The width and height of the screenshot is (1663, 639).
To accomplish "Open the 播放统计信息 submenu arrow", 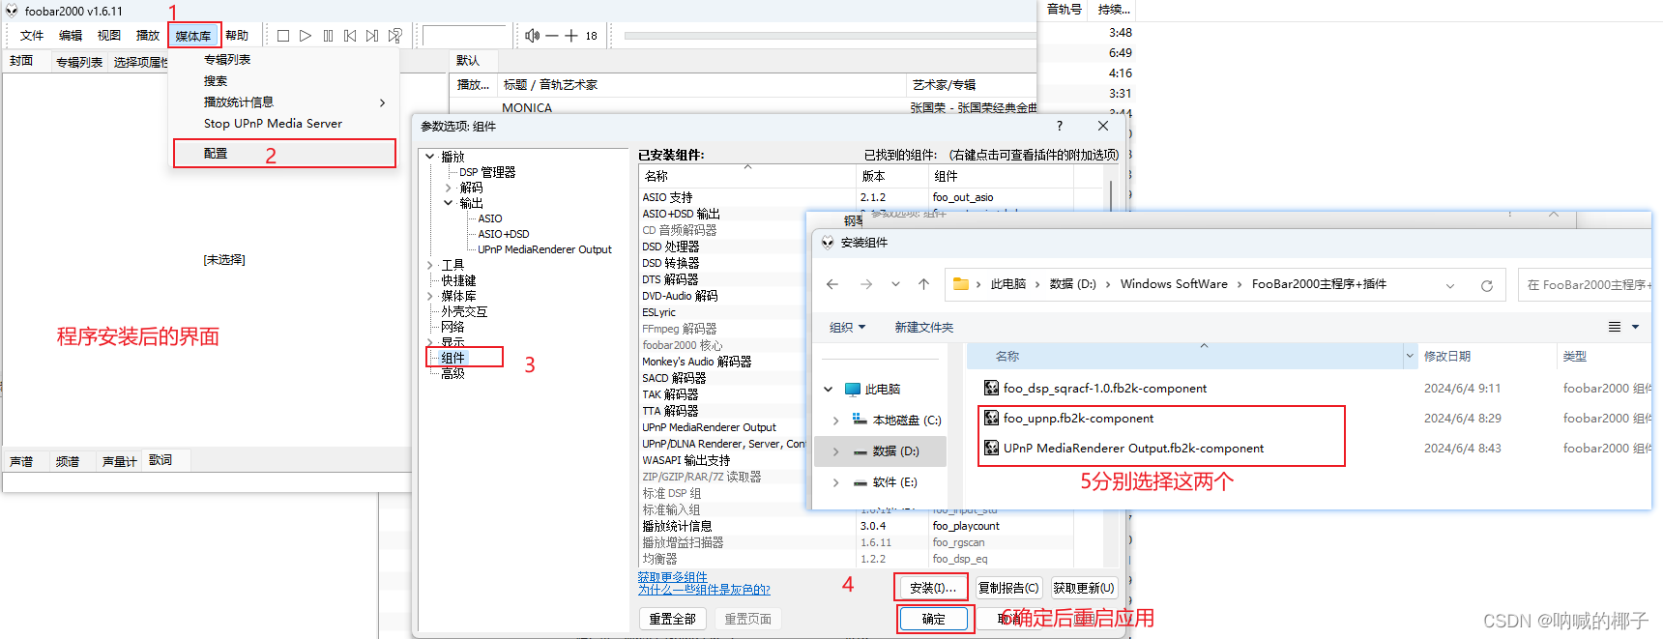I will (383, 102).
